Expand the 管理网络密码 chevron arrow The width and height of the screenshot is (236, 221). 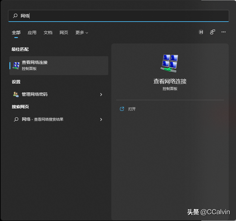pos(101,95)
